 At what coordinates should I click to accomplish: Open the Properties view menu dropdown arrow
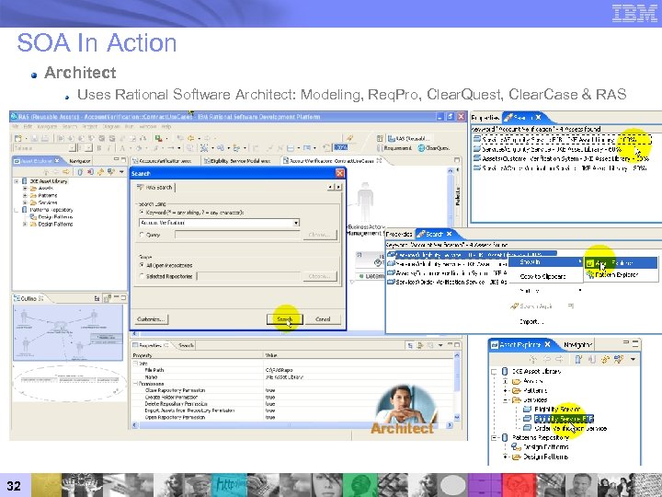(x=440, y=345)
